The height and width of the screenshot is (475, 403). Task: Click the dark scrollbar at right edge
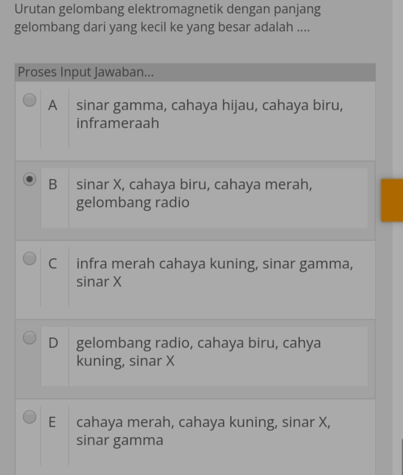point(401,456)
